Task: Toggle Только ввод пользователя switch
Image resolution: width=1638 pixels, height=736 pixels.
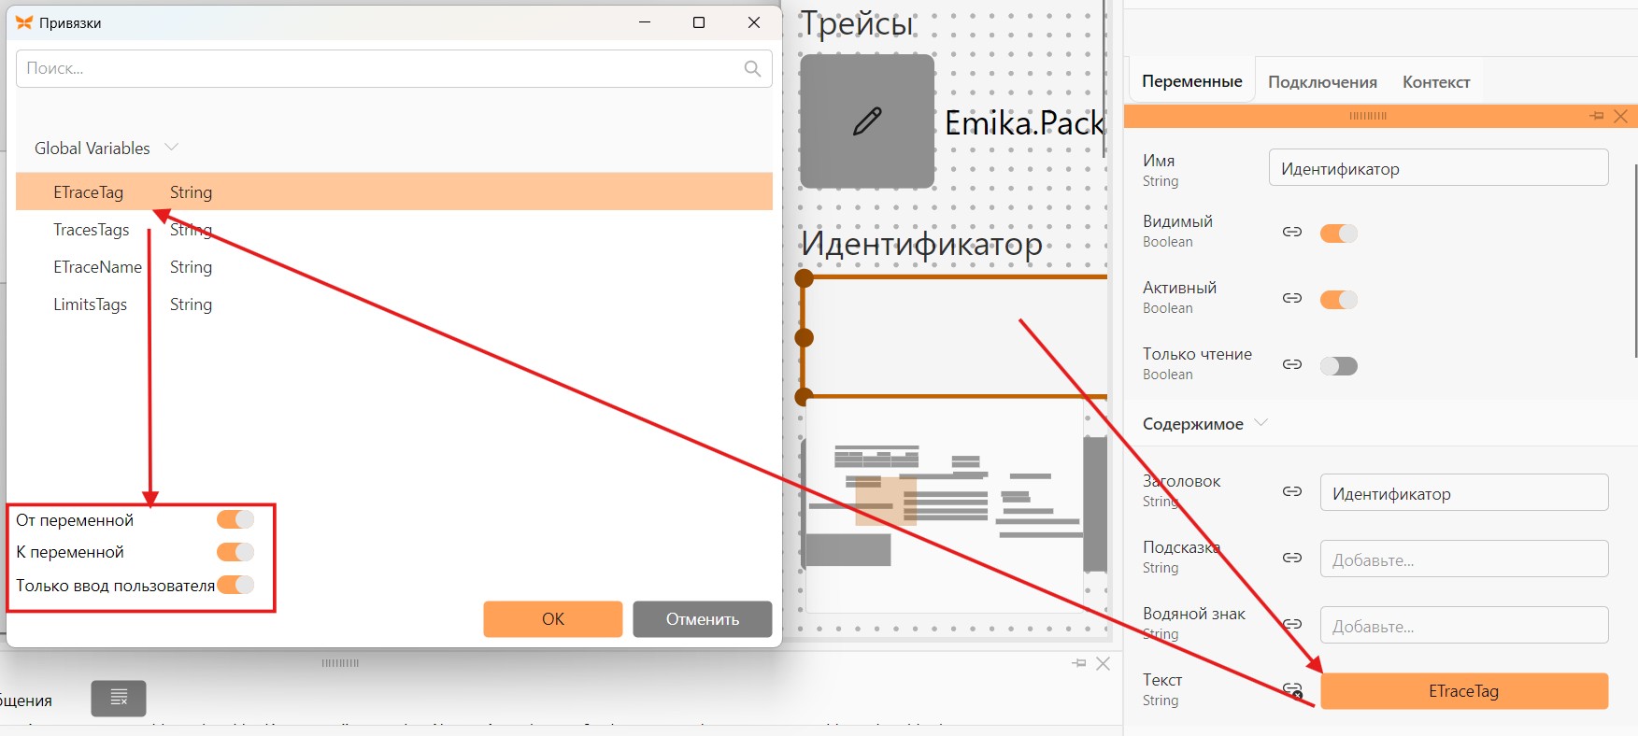Action: [235, 585]
